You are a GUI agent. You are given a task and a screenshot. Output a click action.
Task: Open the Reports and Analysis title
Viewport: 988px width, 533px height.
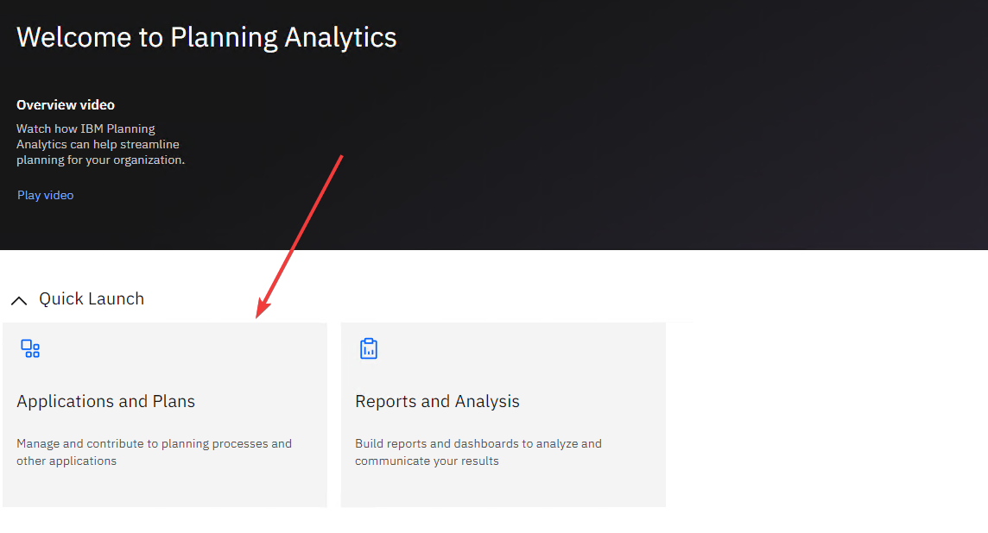[437, 402]
